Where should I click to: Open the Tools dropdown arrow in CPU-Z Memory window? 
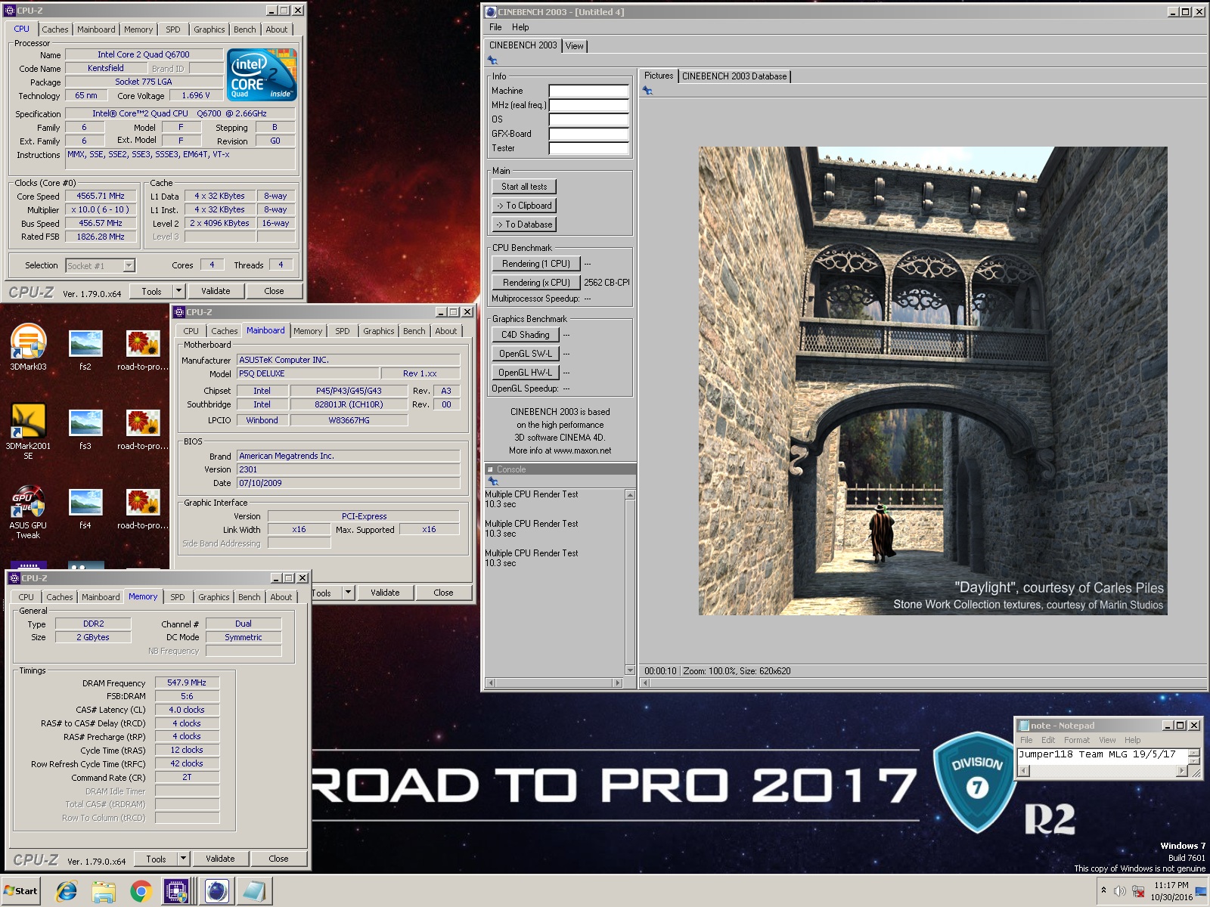pos(183,859)
